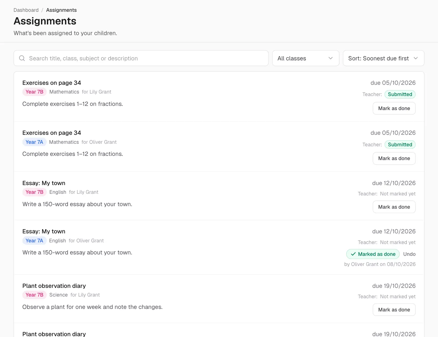The image size is (438, 337).
Task: Click Year 7A tag on Oliver's Mathematics
Action: [34, 142]
